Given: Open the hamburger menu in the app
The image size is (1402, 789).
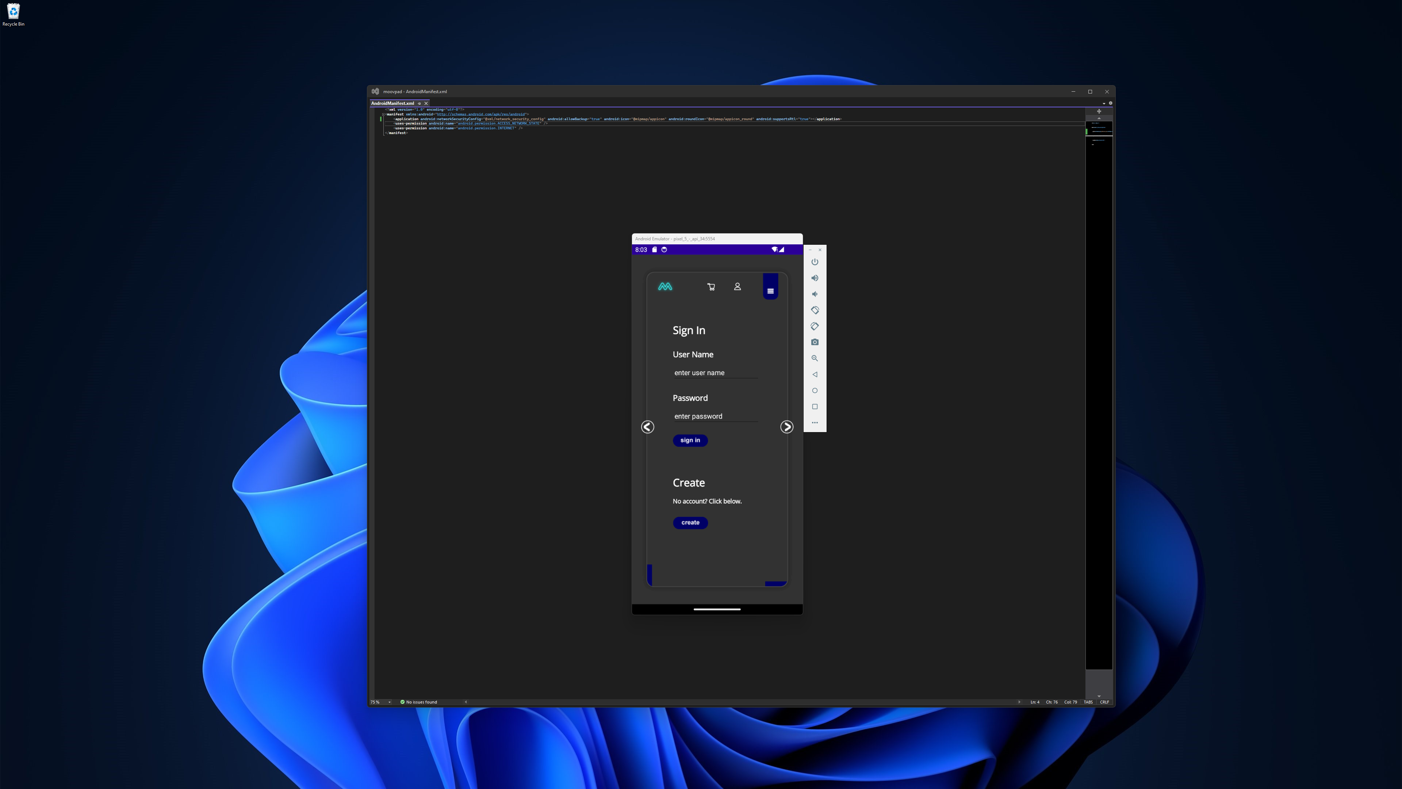Looking at the screenshot, I should pyautogui.click(x=771, y=291).
